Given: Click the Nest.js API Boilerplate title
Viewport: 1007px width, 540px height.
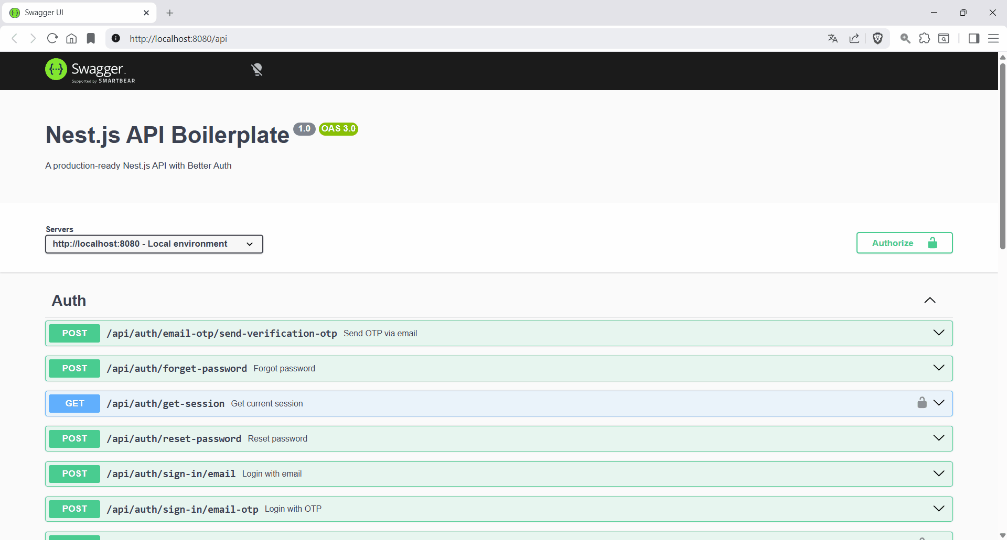Looking at the screenshot, I should (x=167, y=135).
